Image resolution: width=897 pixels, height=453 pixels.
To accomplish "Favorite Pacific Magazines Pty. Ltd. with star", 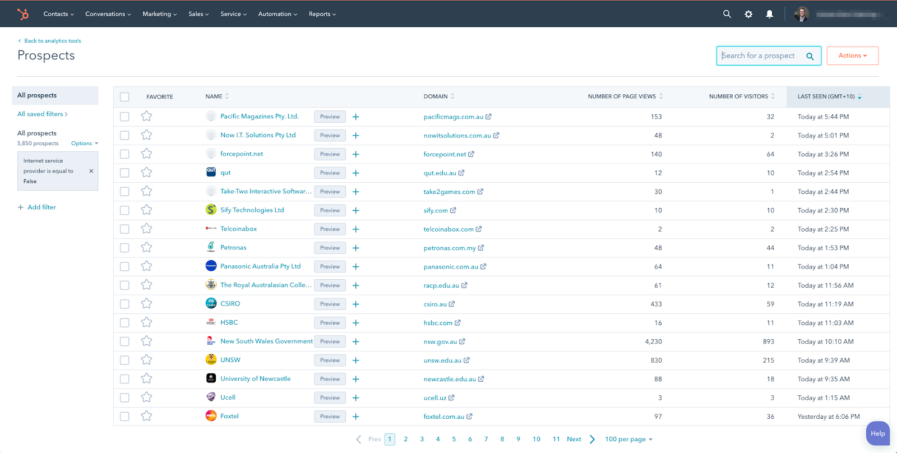I will coord(146,116).
